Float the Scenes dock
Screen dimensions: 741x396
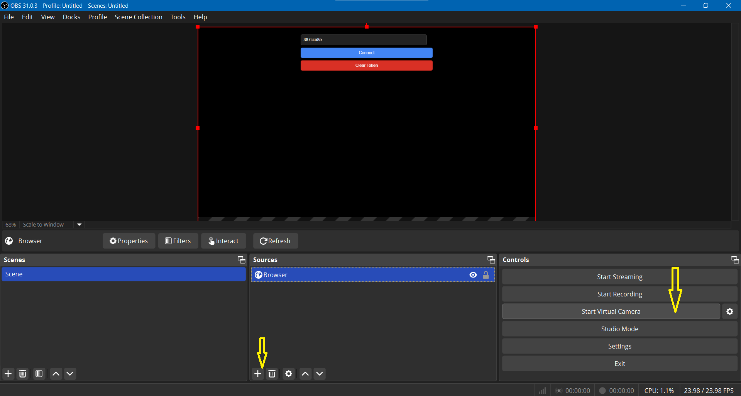click(x=242, y=260)
